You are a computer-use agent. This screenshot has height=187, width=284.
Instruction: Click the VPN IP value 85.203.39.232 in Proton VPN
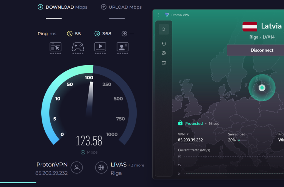[190, 140]
